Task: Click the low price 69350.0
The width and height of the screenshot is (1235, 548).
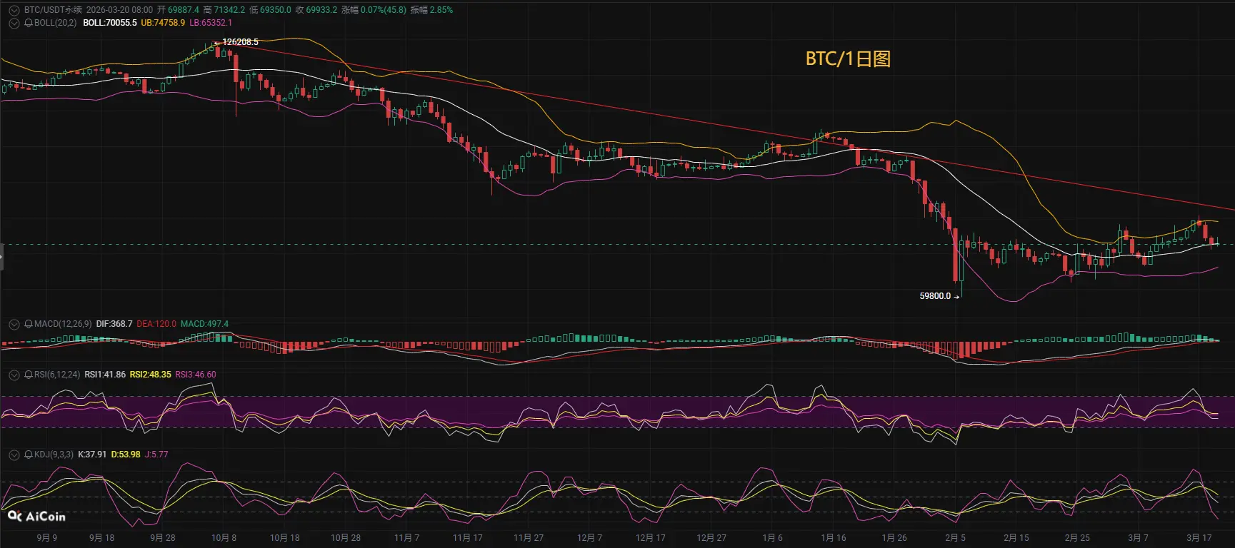Action: click(275, 10)
